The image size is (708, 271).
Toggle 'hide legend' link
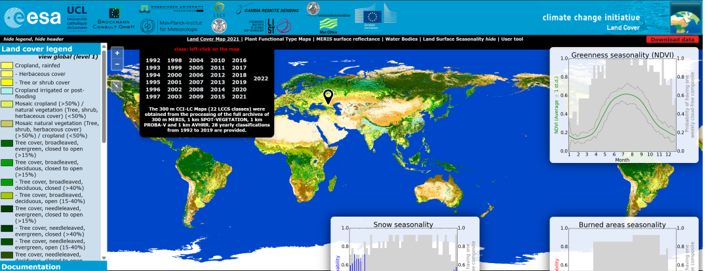point(17,39)
